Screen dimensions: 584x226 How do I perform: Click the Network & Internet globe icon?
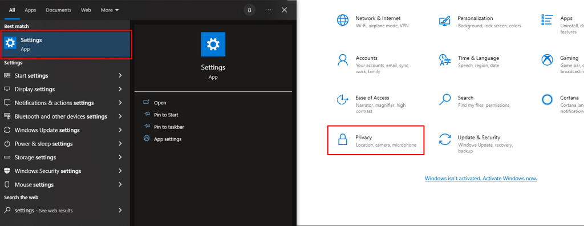coord(343,21)
